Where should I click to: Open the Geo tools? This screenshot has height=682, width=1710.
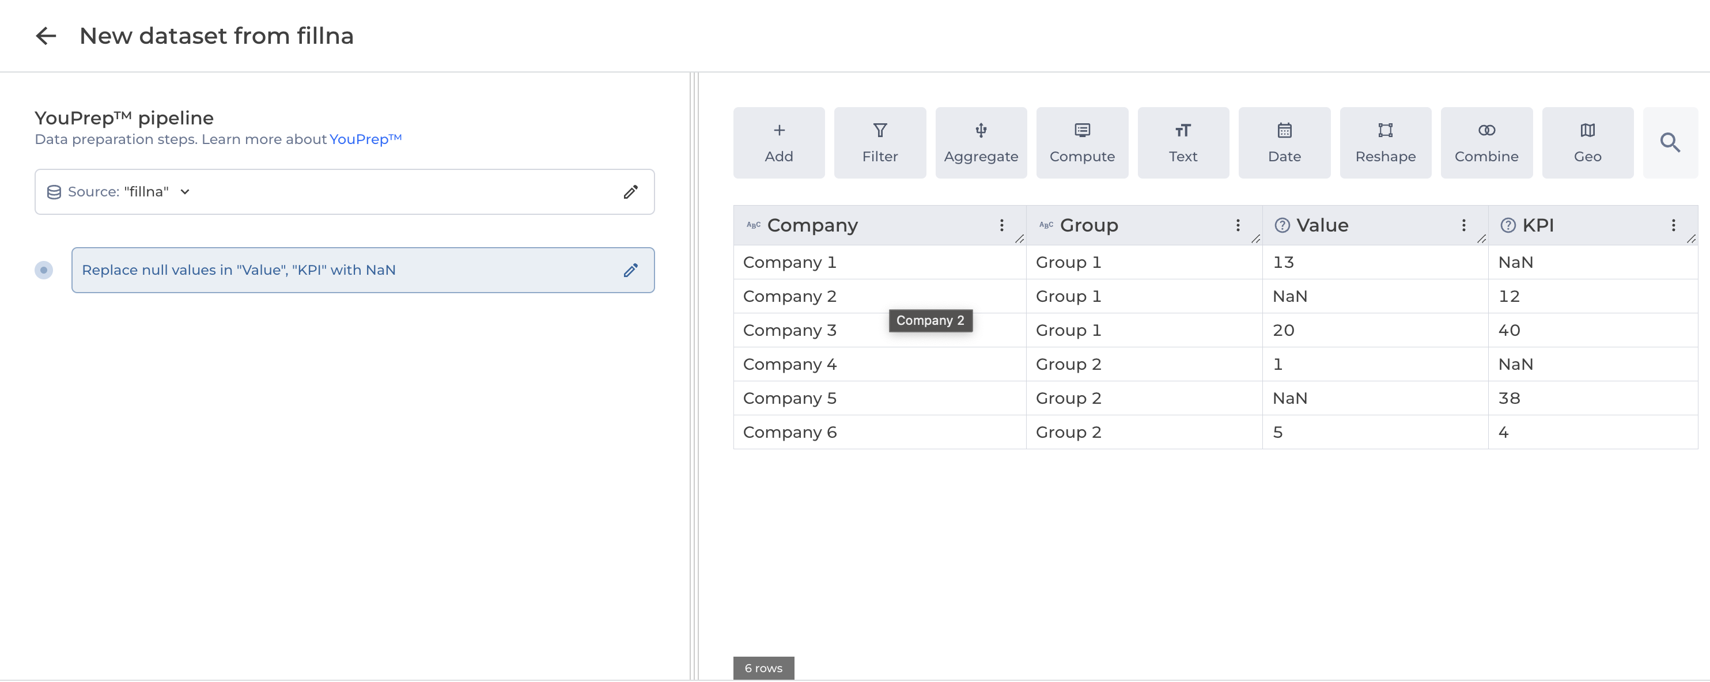[x=1587, y=143]
